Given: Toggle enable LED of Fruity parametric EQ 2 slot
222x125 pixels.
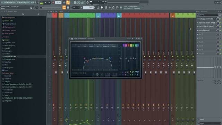Looking at the screenshot, I should [x=221, y=19].
